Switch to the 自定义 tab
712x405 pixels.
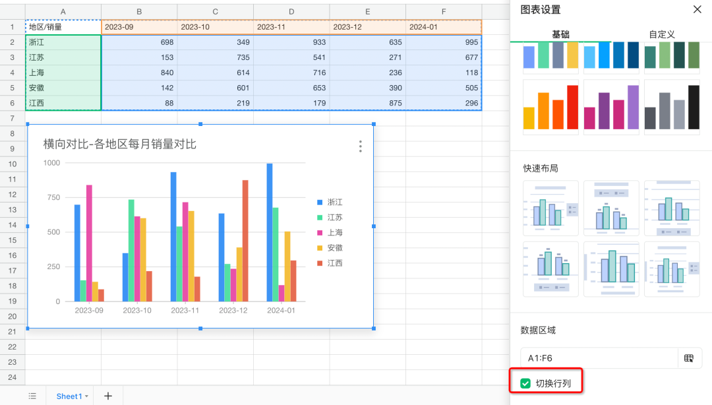coord(662,34)
